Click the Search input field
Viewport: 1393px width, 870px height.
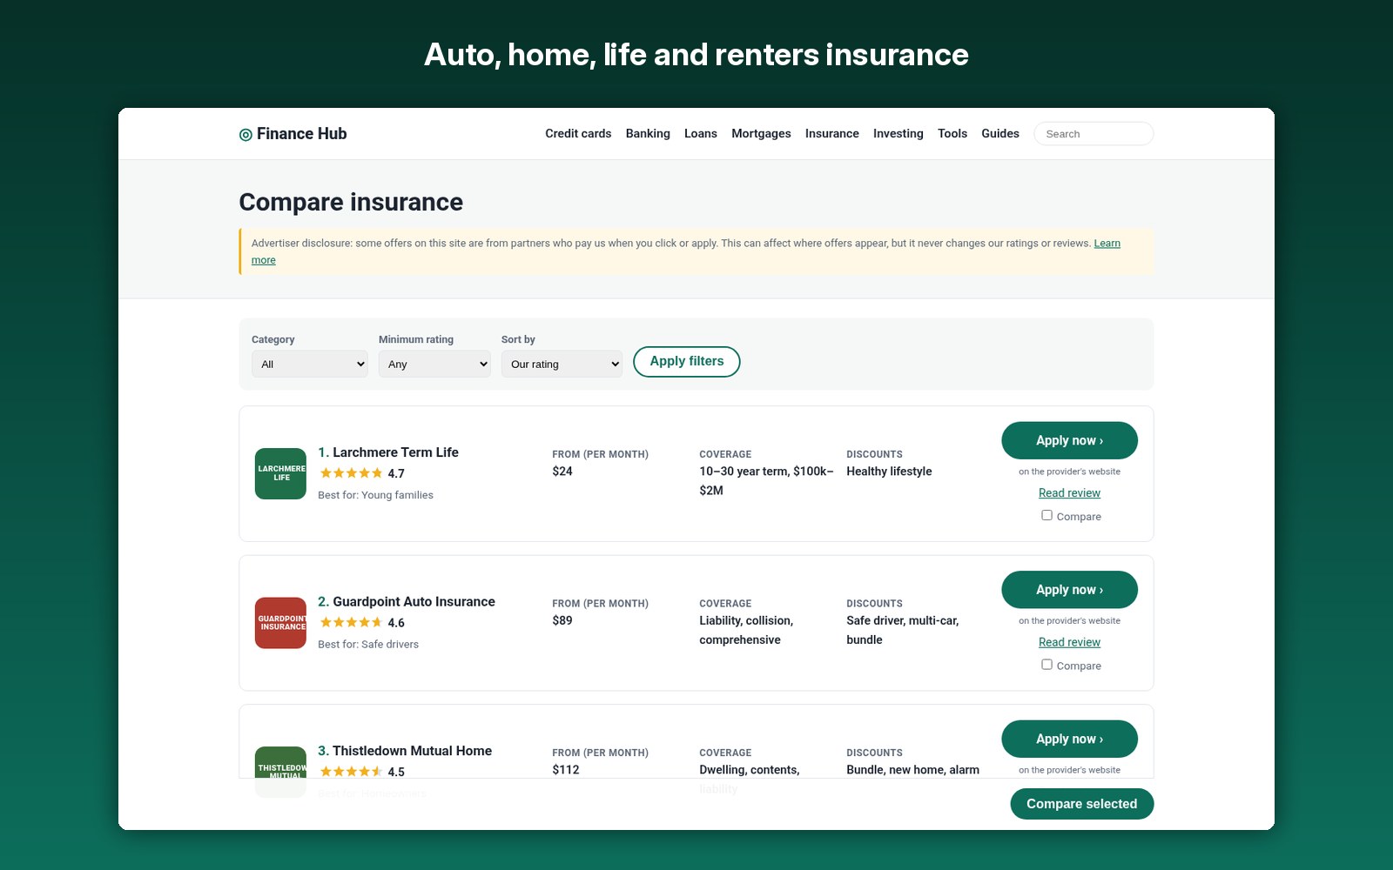point(1094,134)
